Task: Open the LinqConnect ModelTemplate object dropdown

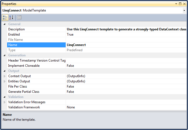Action: 184,10
